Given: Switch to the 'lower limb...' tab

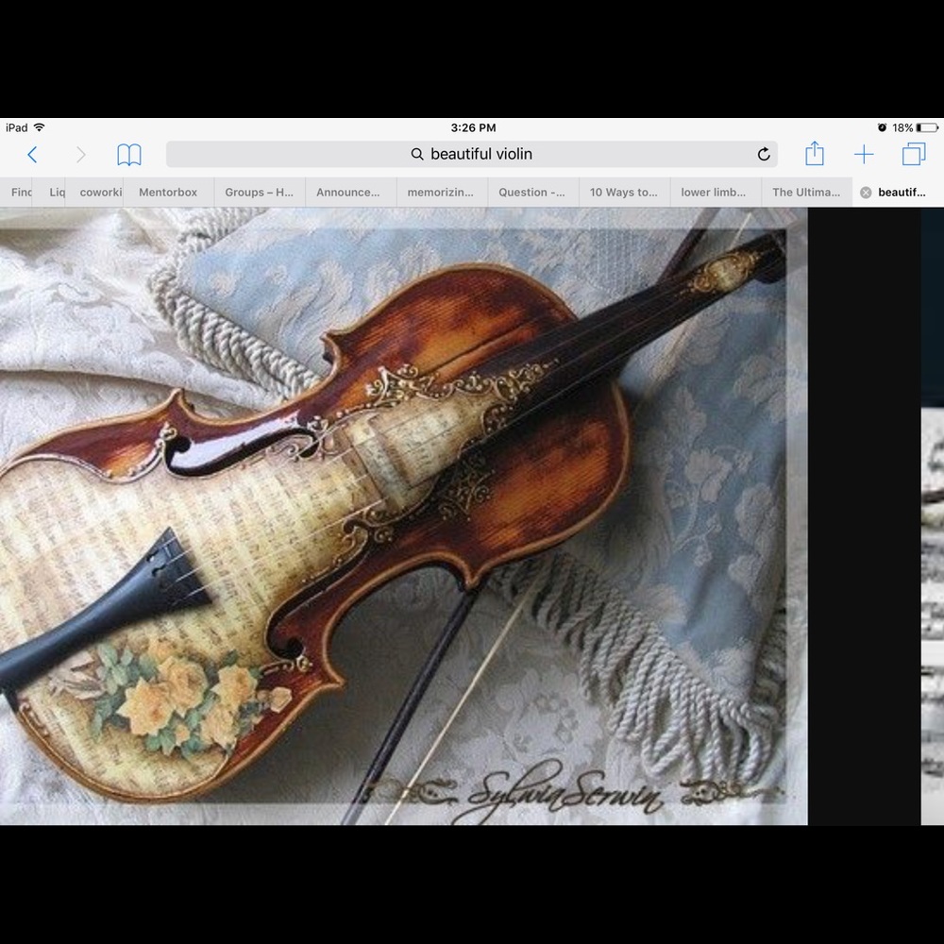Looking at the screenshot, I should (714, 193).
